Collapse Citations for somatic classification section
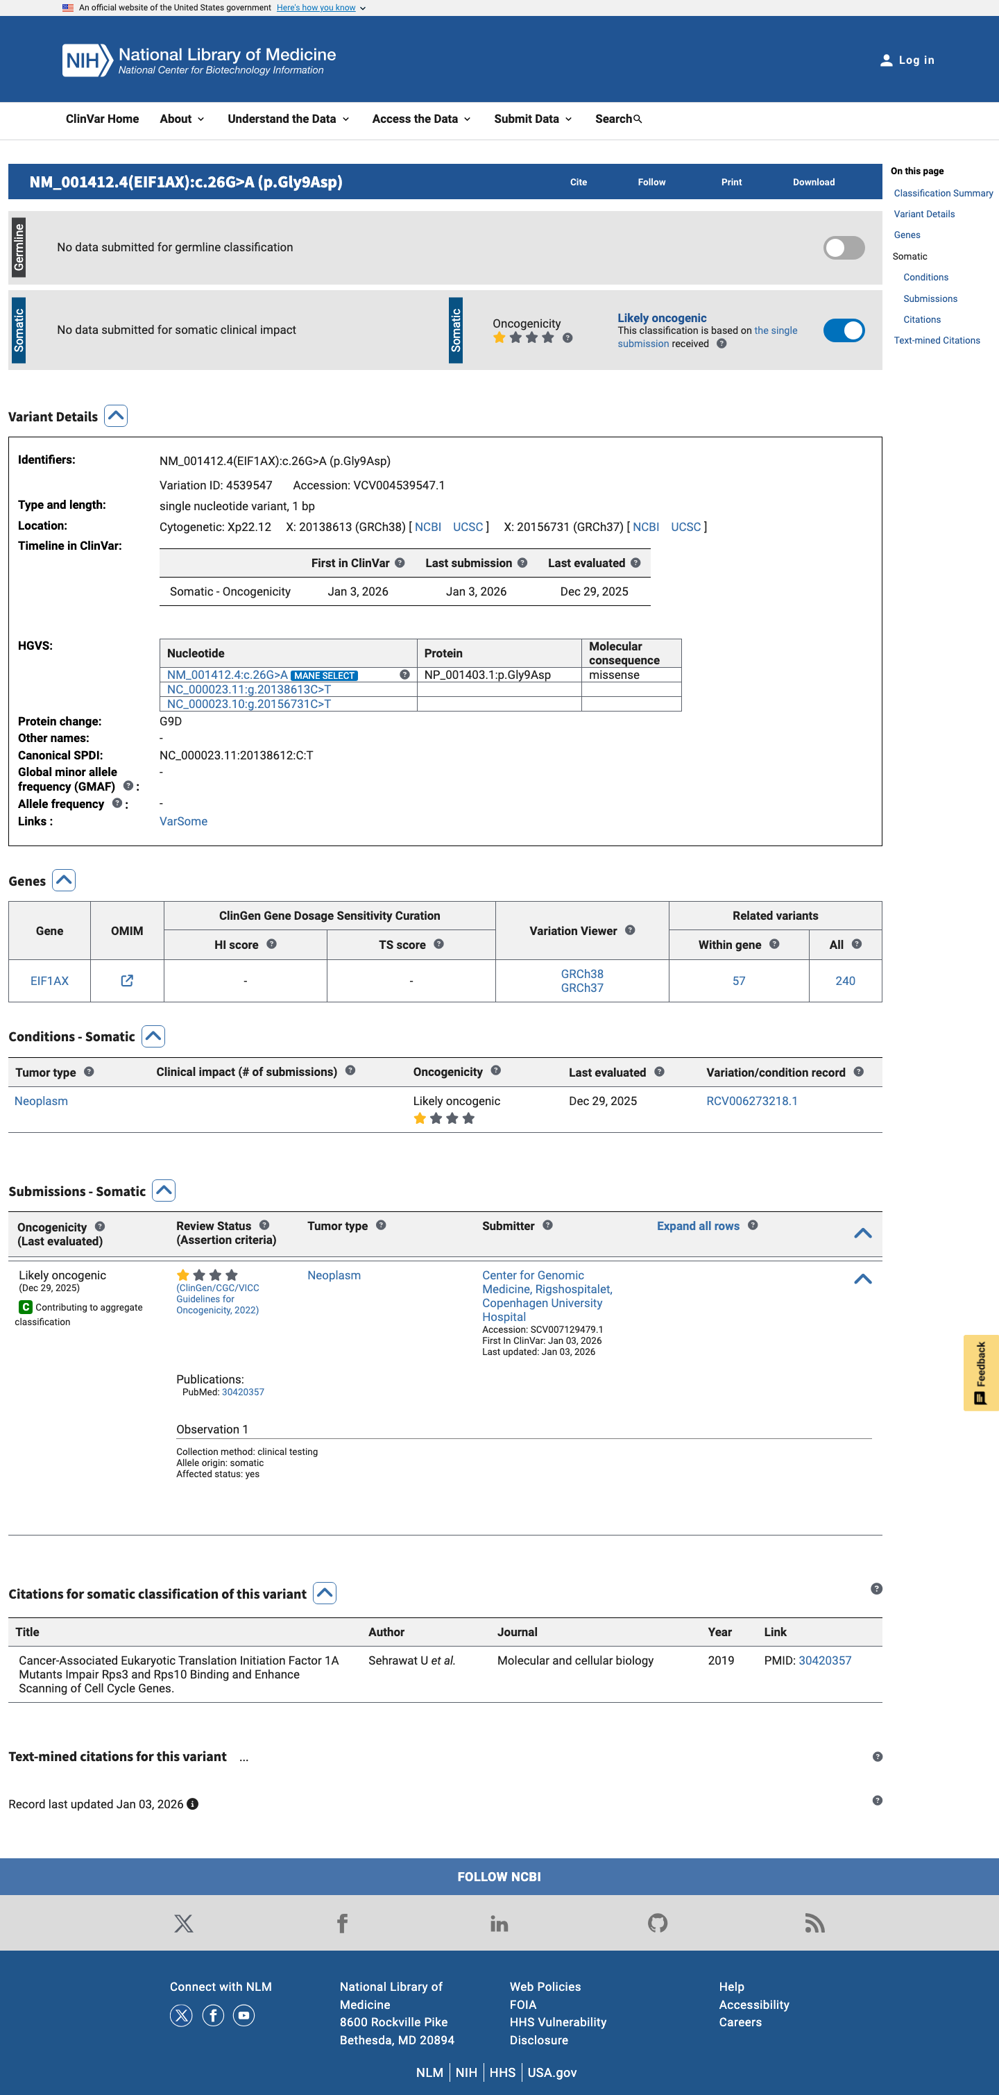999x2095 pixels. click(x=325, y=1593)
